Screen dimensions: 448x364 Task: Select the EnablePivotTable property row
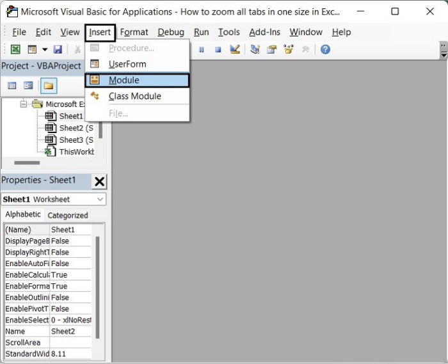tap(48, 309)
